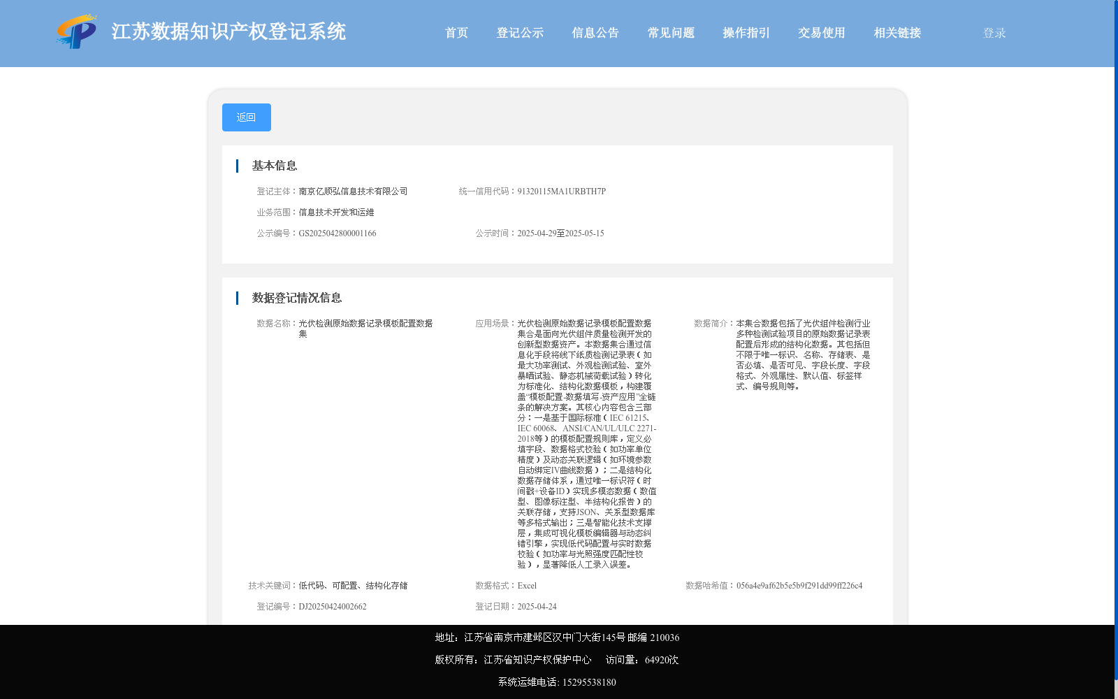Click registration date 2025-04-24
1118x699 pixels.
537,607
